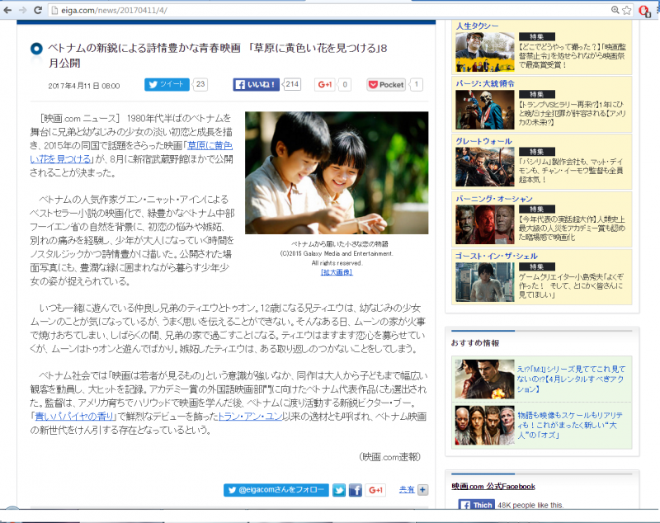Click the Twitter bird icon below the article
Image resolution: width=660 pixels, height=523 pixels.
coord(339,490)
